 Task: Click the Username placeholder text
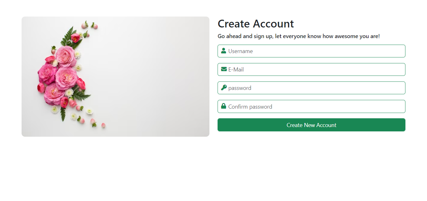coord(240,51)
